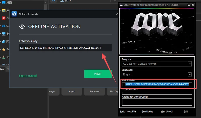Click the CORE logo banner image
The height and width of the screenshot is (118, 201).
pyautogui.click(x=157, y=31)
